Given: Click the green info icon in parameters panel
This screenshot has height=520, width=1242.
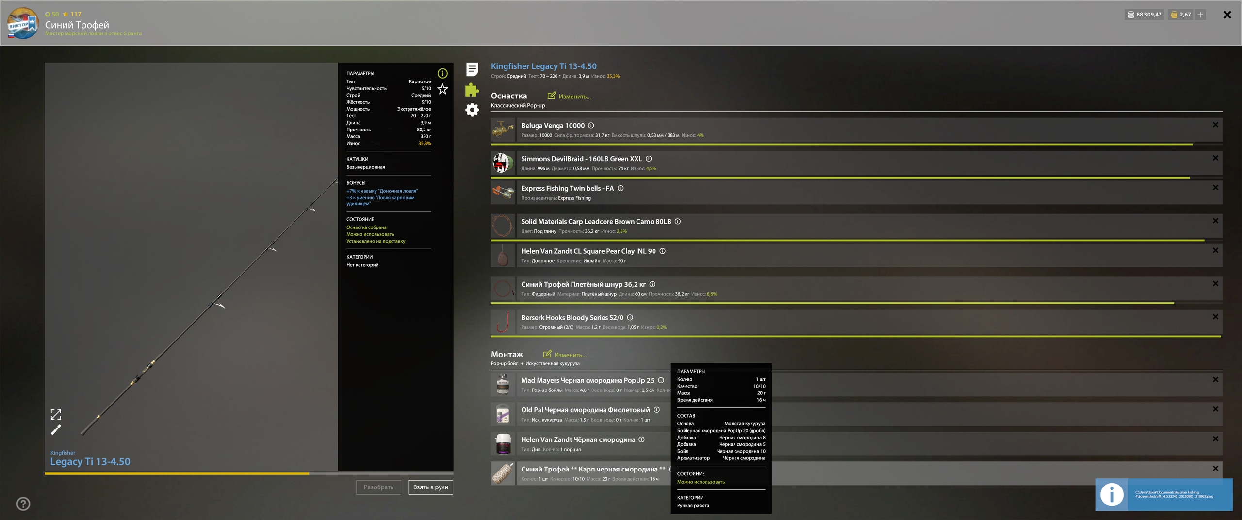Looking at the screenshot, I should pyautogui.click(x=442, y=73).
